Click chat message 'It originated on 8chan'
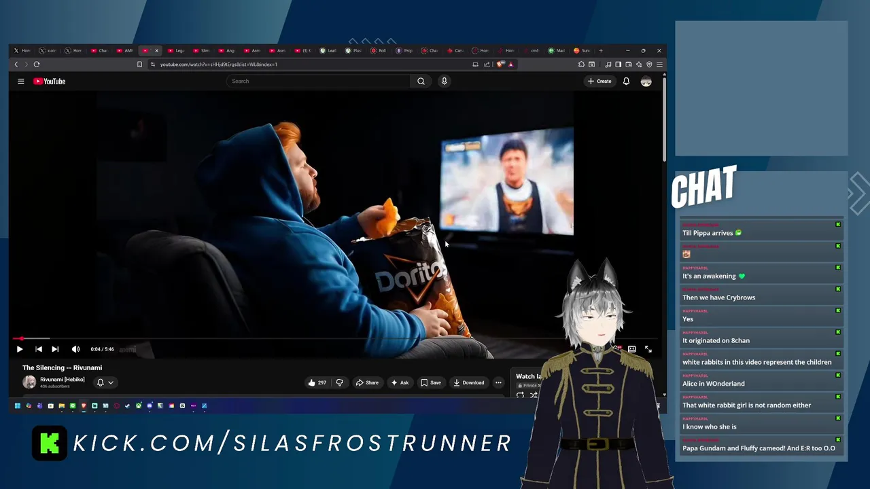870x489 pixels. coord(716,340)
